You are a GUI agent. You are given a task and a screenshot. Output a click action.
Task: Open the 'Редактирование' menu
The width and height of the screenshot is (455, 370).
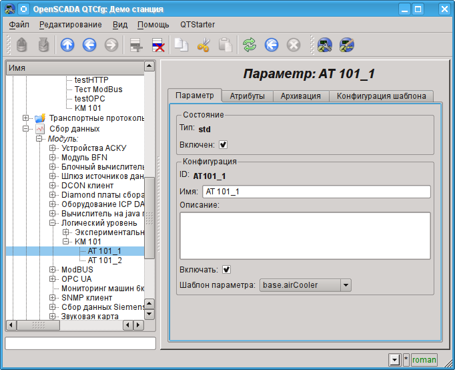click(x=70, y=25)
